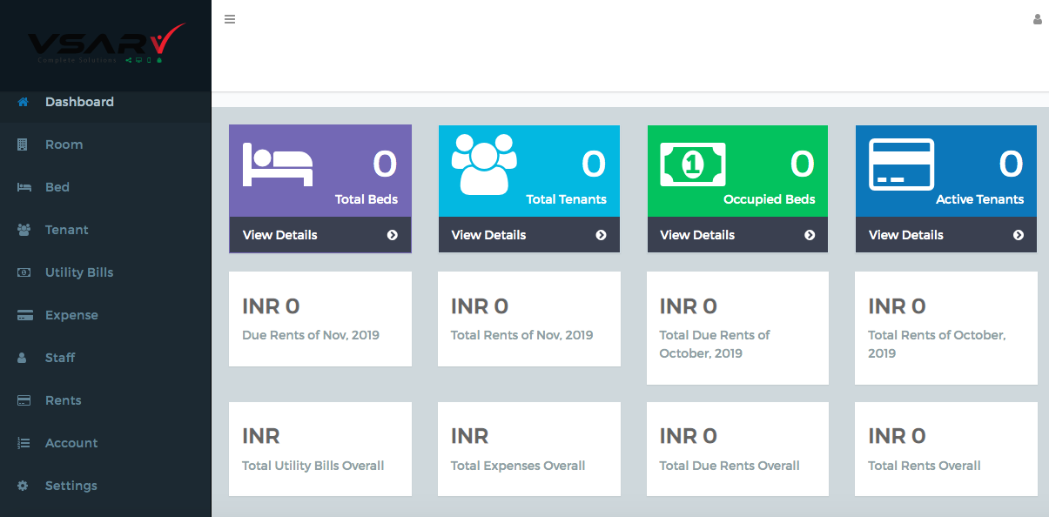Click the people icon on Total Tenants card
Screen dimensions: 1049x517
[484, 164]
